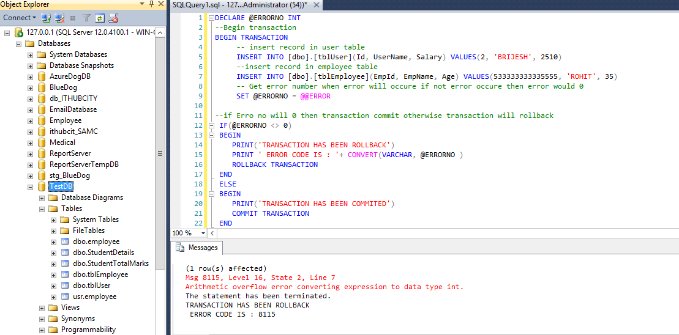Expand the db_ITHUBCITY database node

30,98
